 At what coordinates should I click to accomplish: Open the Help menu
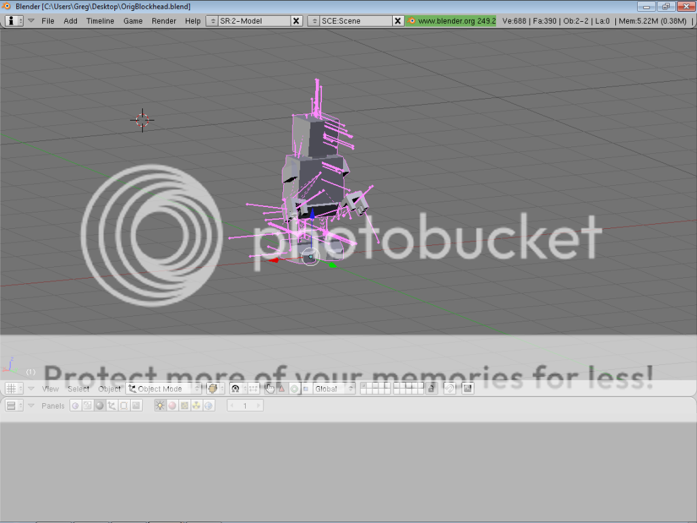193,21
